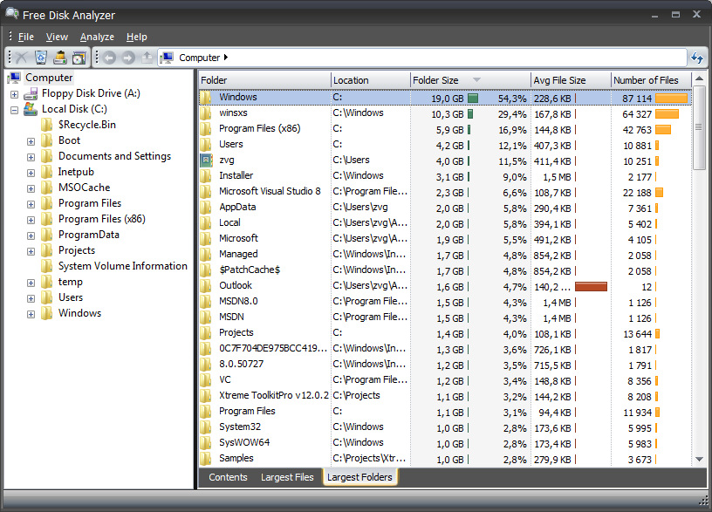Screen dimensions: 712x512
Task: Click the up one level icon
Action: (147, 58)
